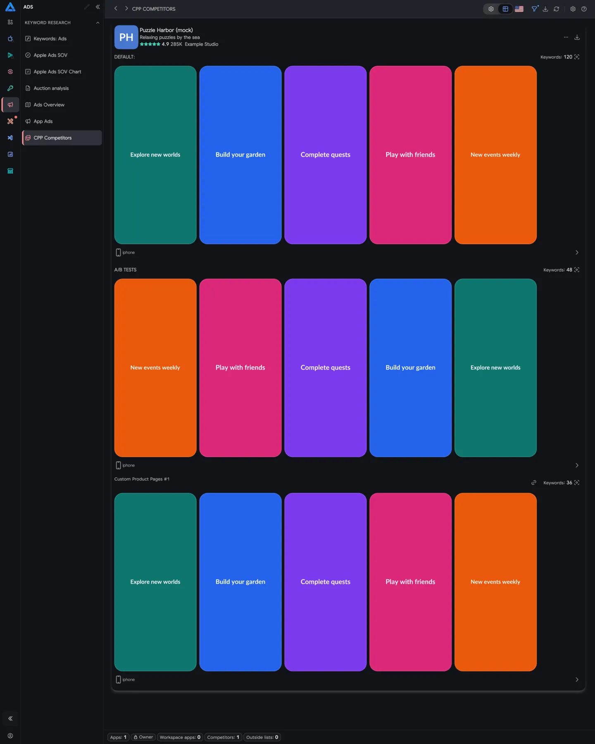Image resolution: width=595 pixels, height=744 pixels.
Task: Open the tools section with the notification dot
Action: point(10,121)
